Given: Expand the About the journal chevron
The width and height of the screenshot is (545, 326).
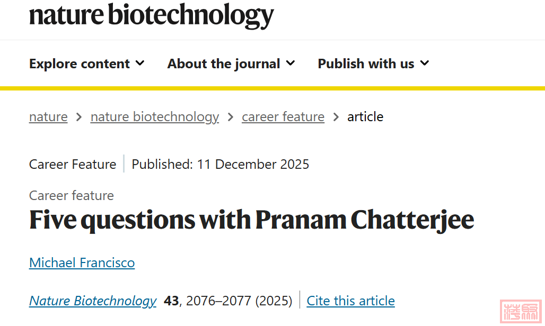Looking at the screenshot, I should [x=291, y=64].
